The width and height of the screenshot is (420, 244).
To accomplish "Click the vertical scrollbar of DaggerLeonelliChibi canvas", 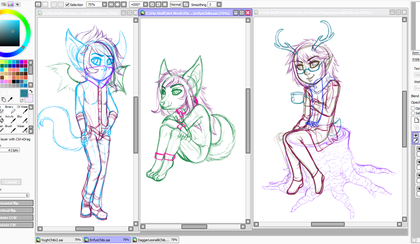I will click(405, 120).
